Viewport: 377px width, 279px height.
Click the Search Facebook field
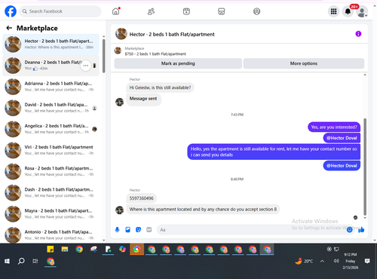click(60, 11)
